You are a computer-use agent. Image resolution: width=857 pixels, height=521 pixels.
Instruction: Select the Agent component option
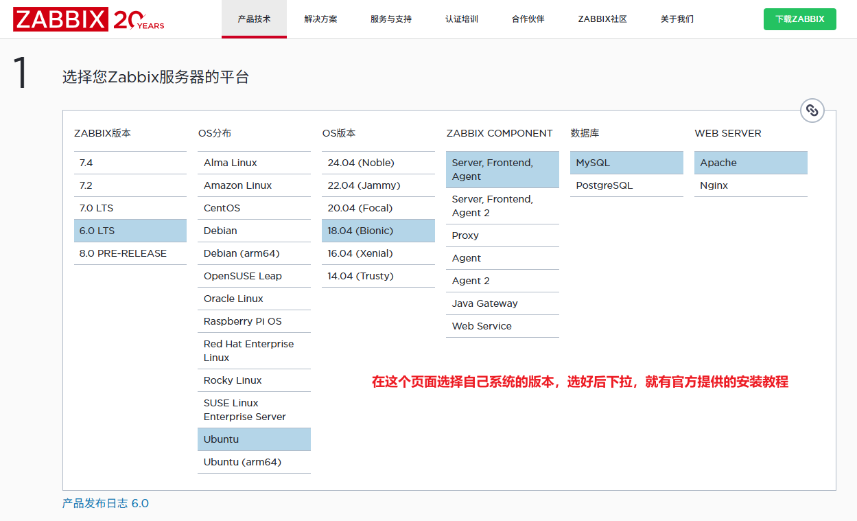(x=502, y=258)
